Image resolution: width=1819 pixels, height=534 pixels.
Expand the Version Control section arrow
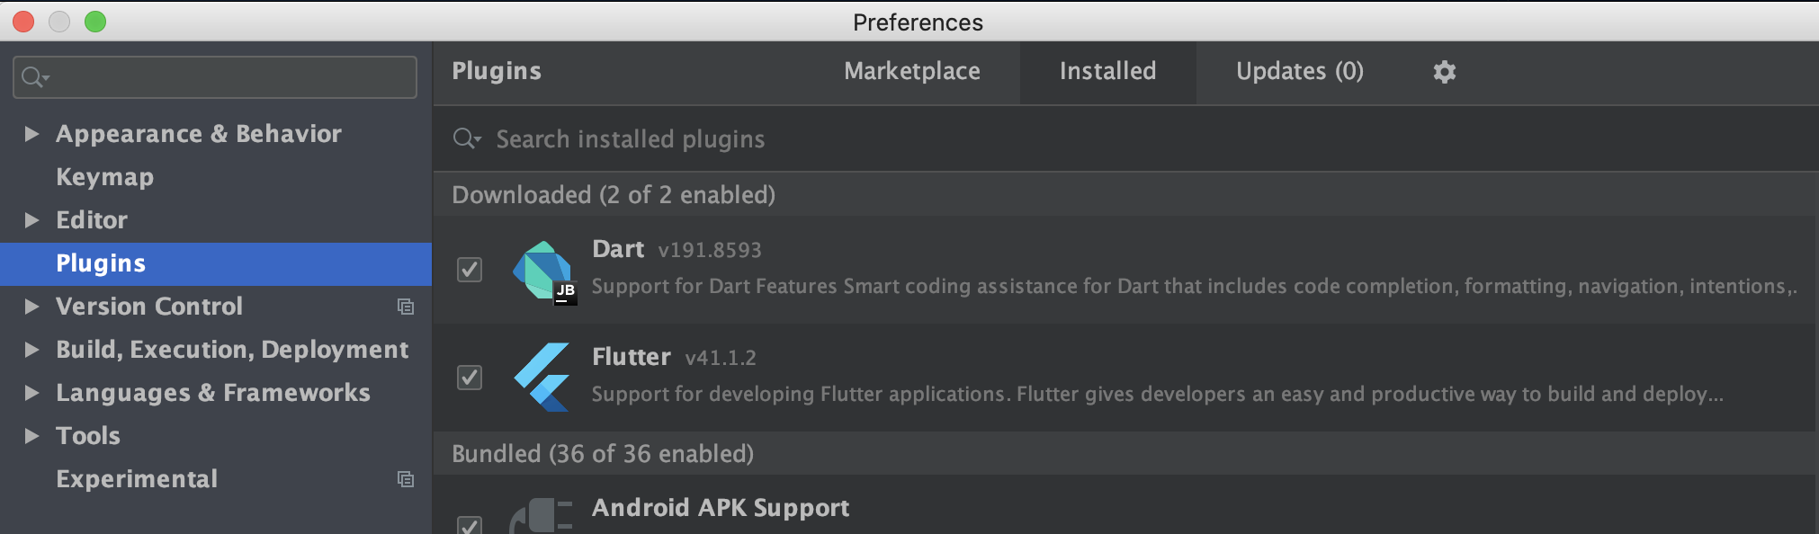(32, 307)
